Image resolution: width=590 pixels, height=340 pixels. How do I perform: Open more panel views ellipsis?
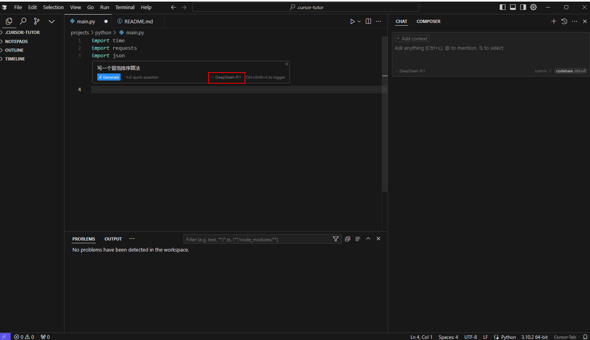[x=132, y=239]
